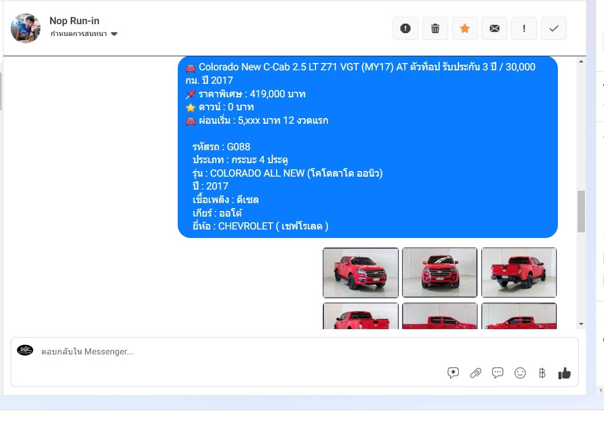Image resolution: width=604 pixels, height=436 pixels.
Task: Open second-row middle side-view truck photo
Action: coord(440,316)
